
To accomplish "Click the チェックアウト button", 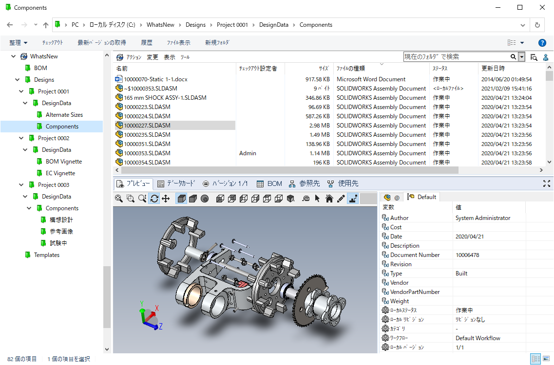I will [53, 43].
